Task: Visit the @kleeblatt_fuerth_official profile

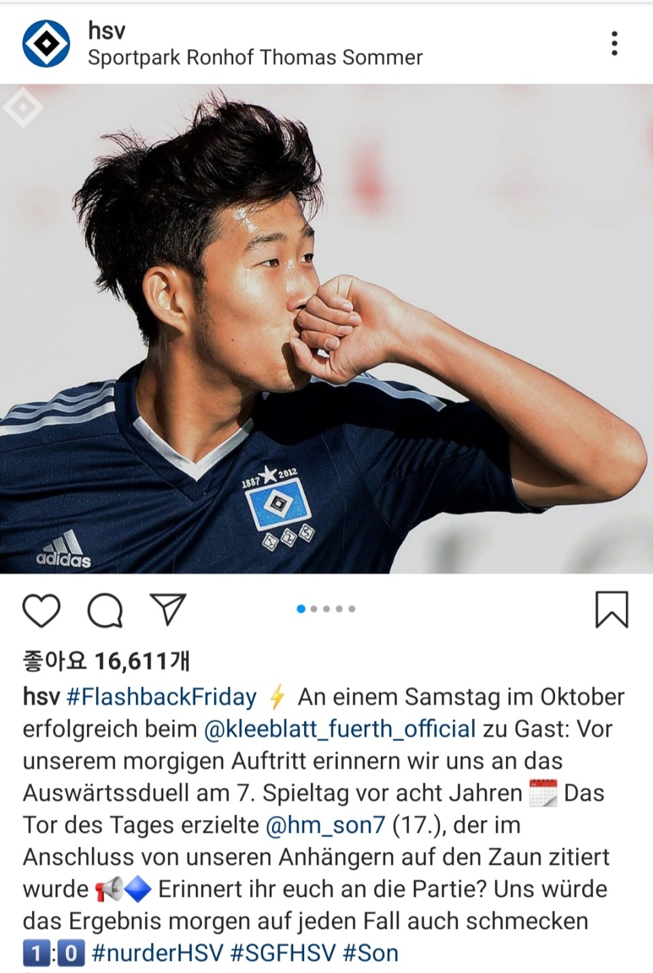Action: (339, 729)
